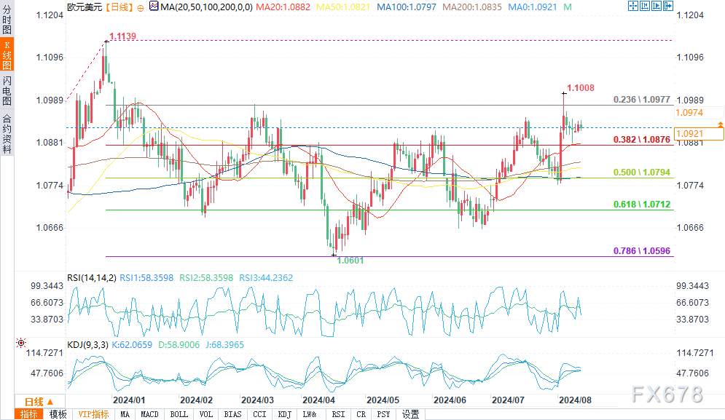Click the circular crosshair icon beside 日线
The image size is (725, 420).
pyautogui.click(x=140, y=6)
